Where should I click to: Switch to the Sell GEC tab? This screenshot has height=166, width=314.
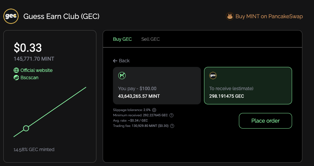151,39
